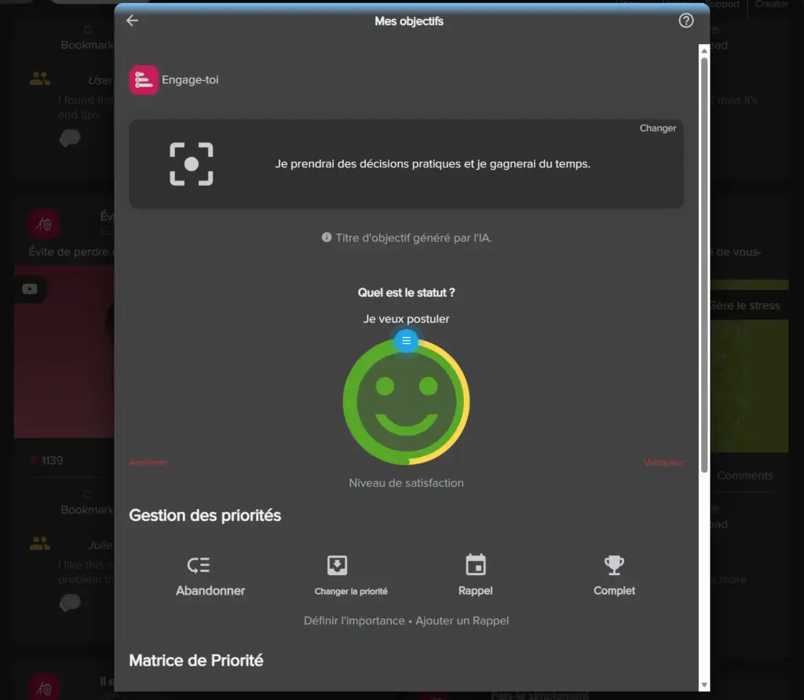This screenshot has width=804, height=700.
Task: Click the scrollbar down arrow in dialog
Action: 703,685
